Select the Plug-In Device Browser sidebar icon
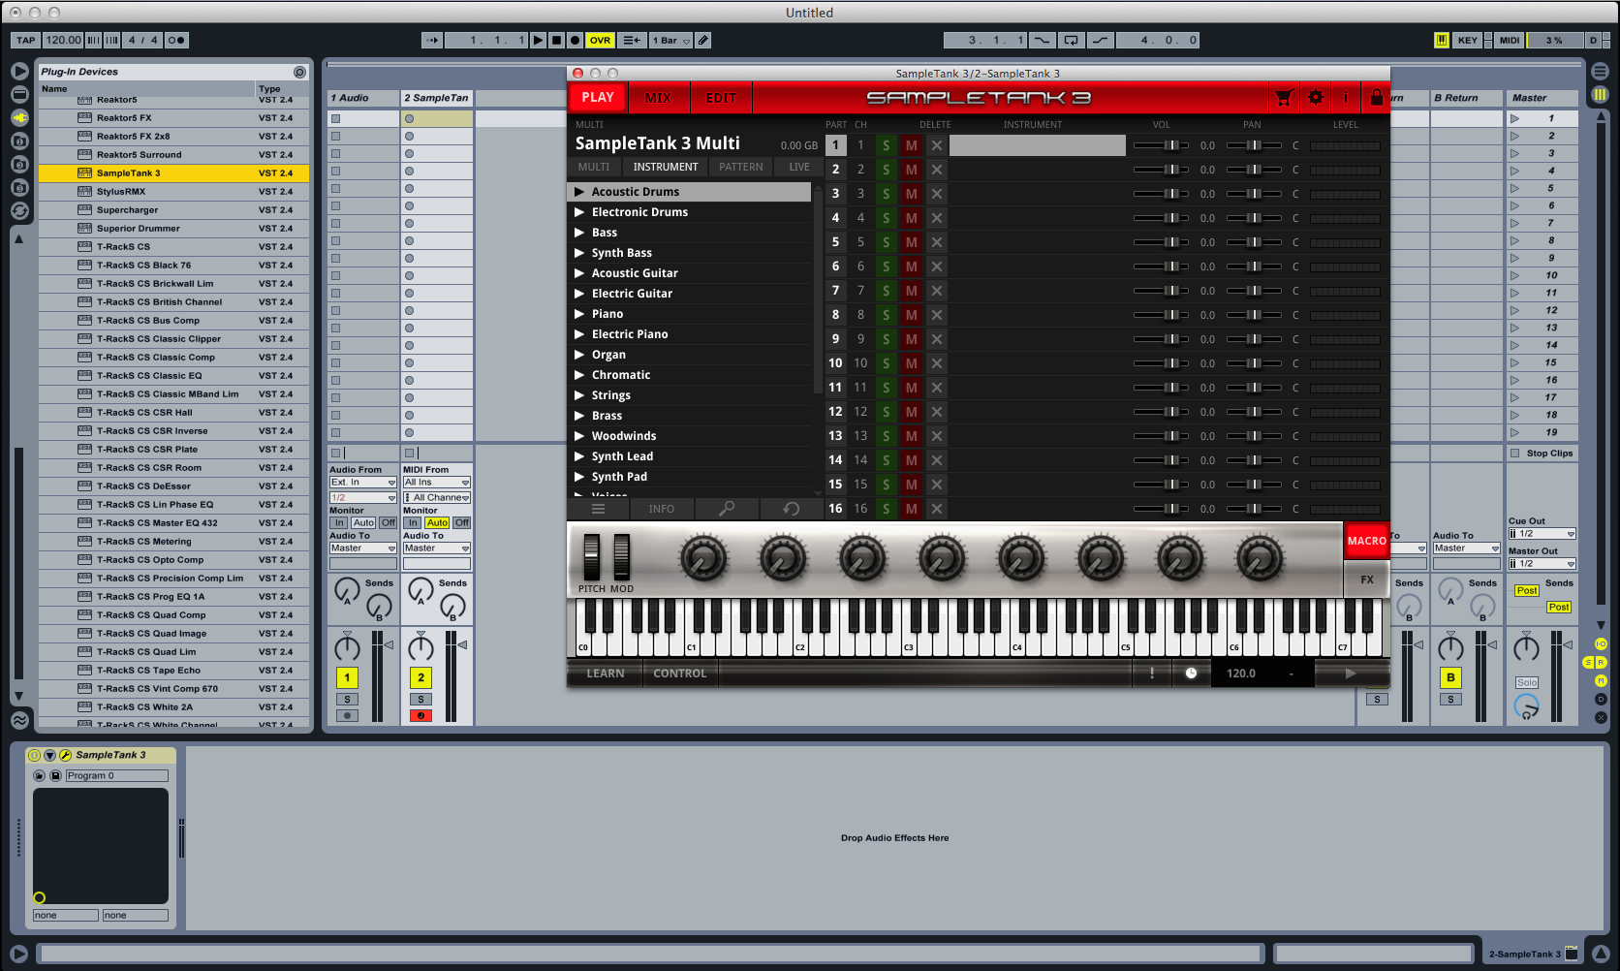Viewport: 1620px width, 971px height. coord(19,117)
